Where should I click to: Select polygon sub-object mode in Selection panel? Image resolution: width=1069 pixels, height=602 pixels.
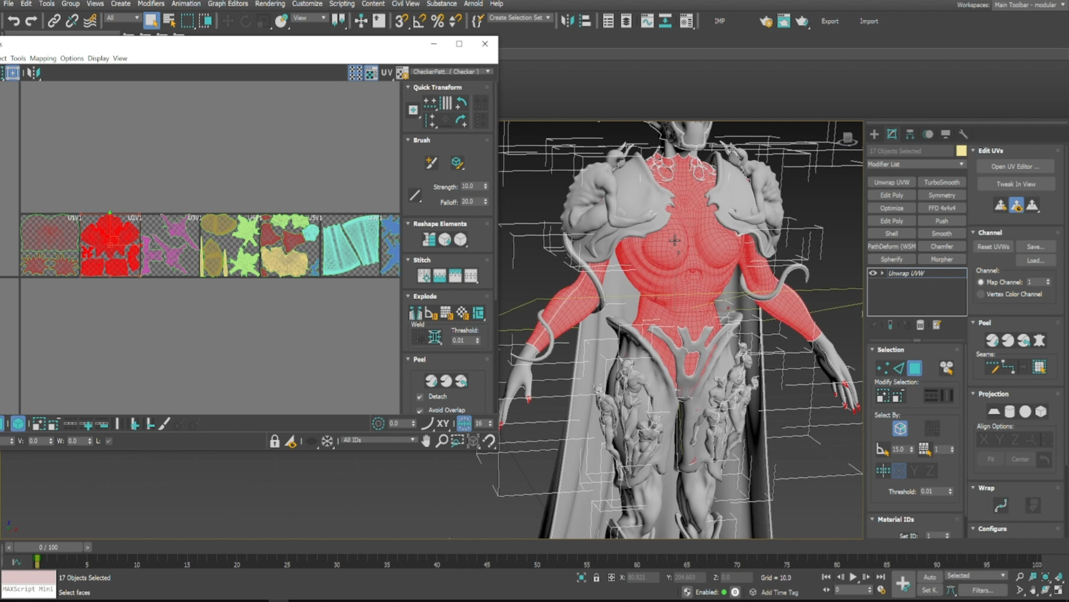(915, 368)
